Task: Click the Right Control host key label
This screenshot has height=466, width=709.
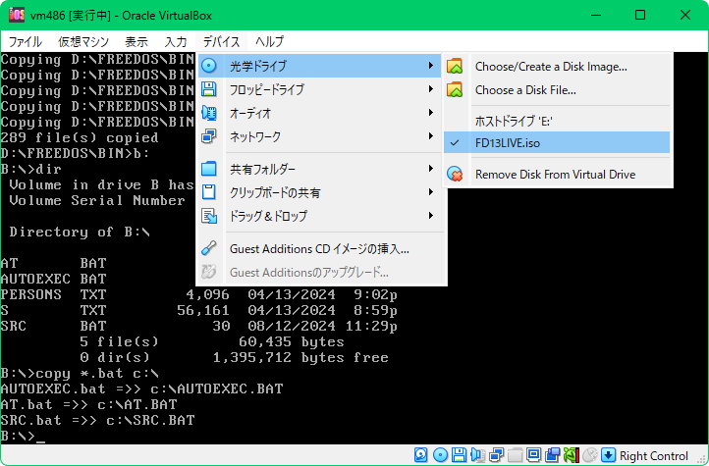Action: pyautogui.click(x=654, y=456)
